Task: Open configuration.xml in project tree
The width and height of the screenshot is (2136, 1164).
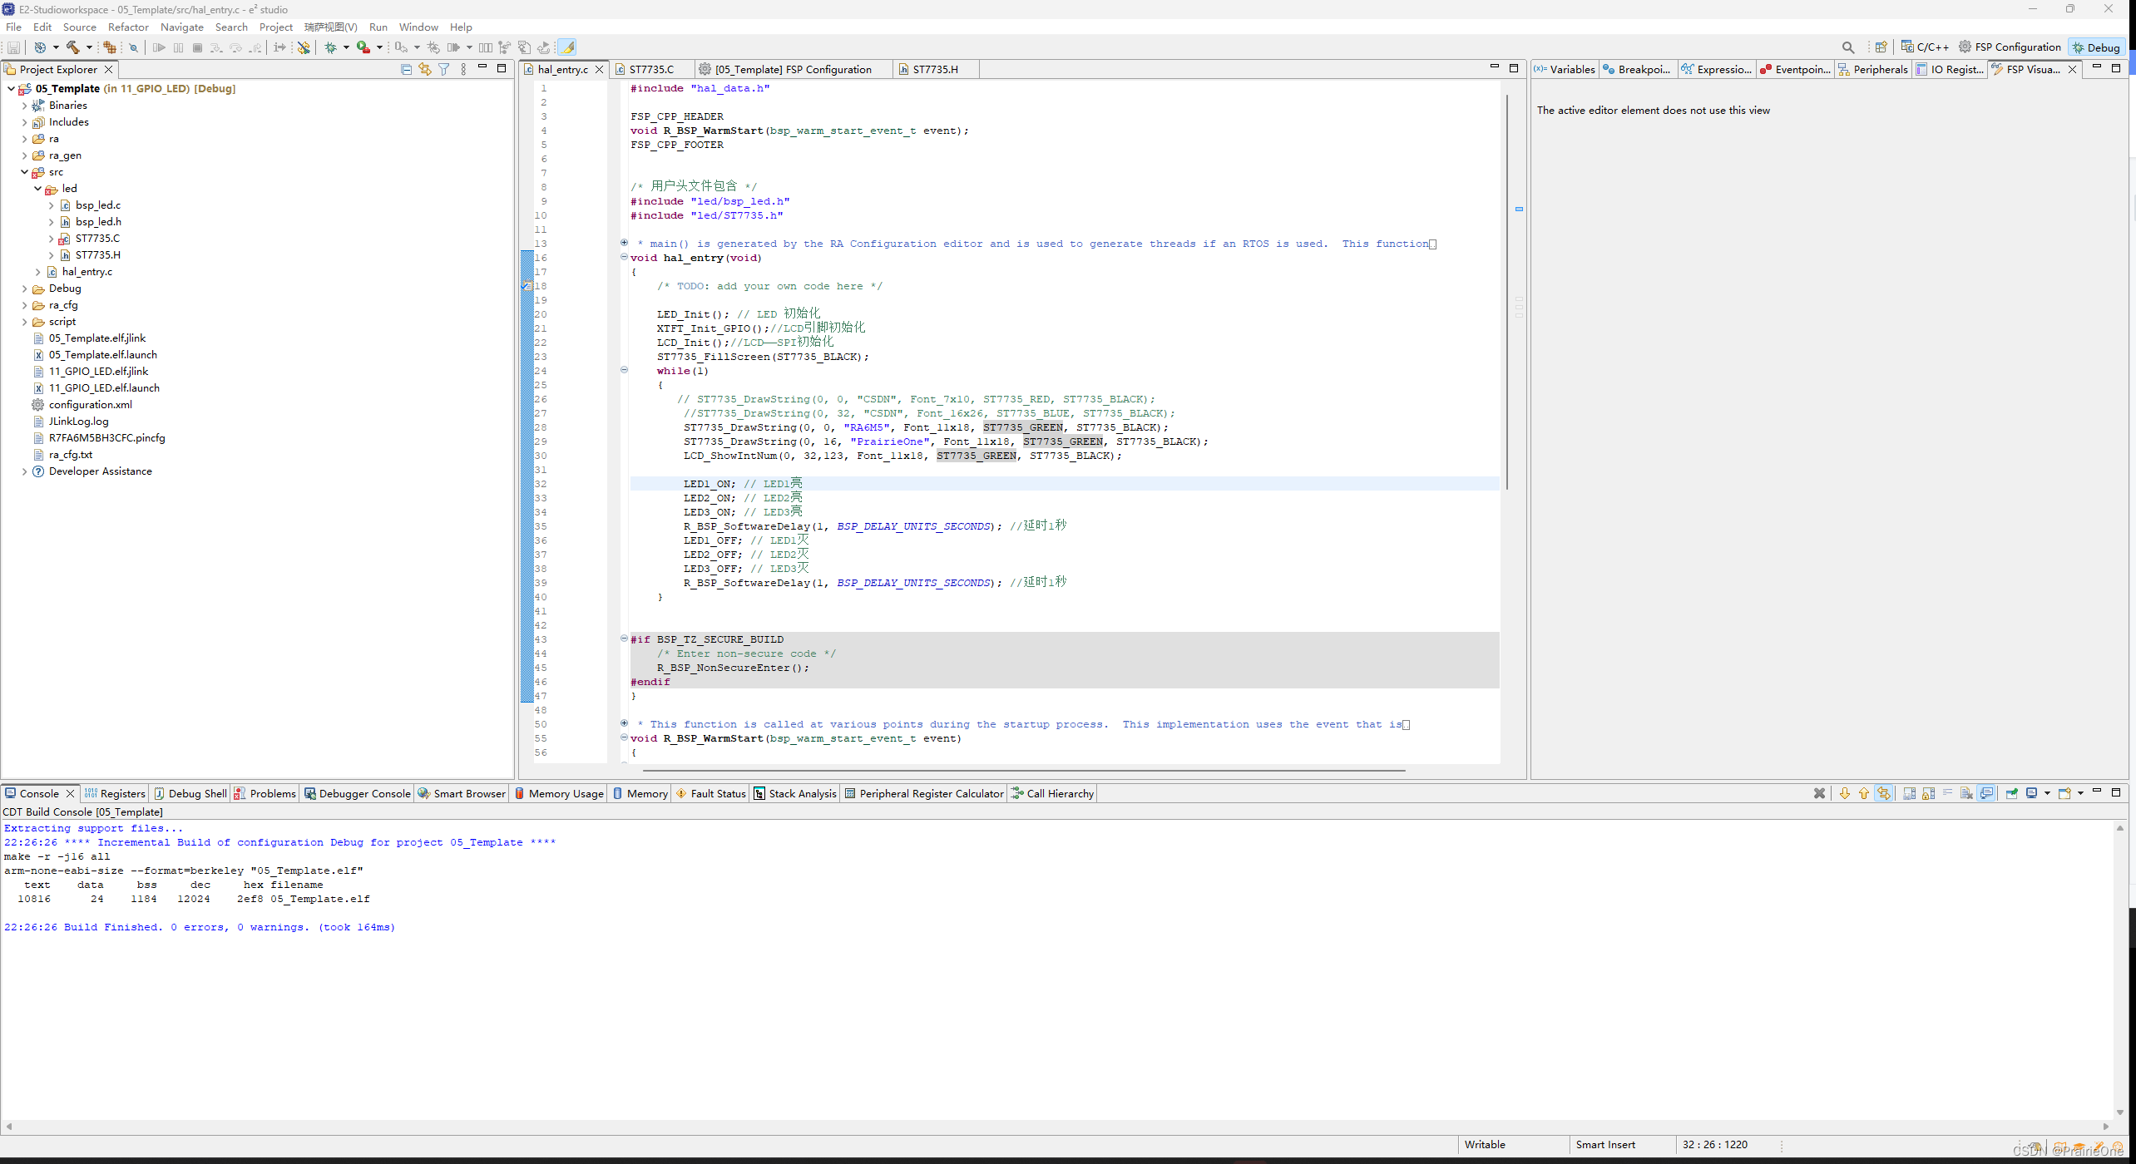Action: pos(90,405)
